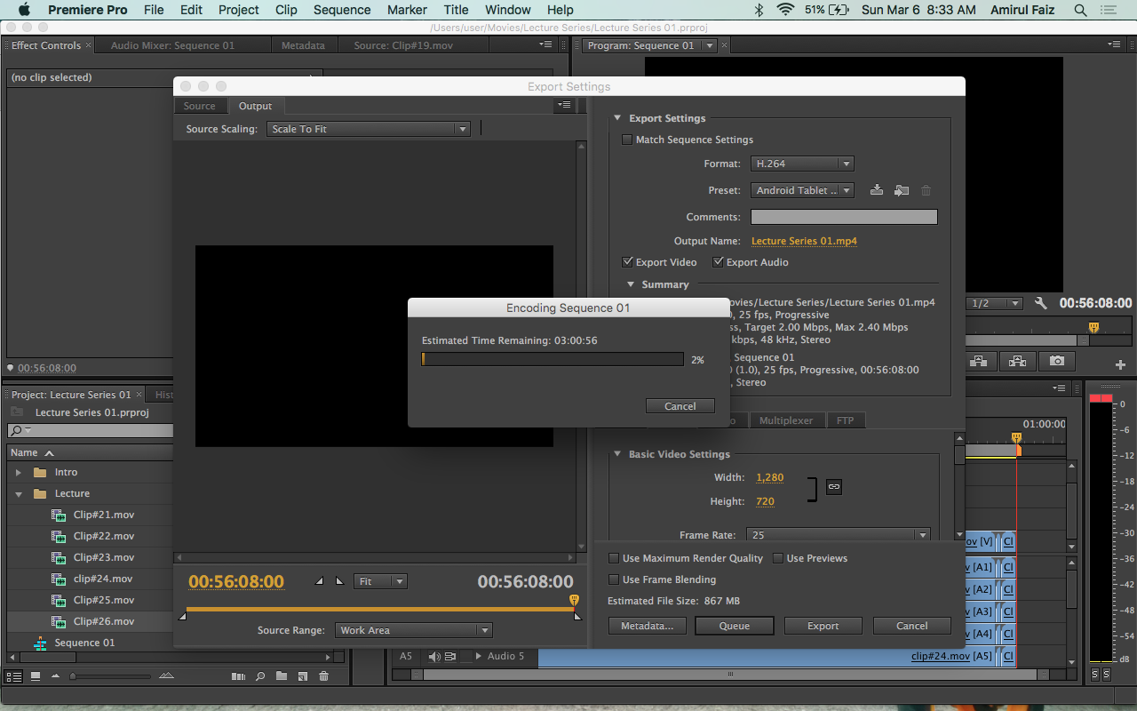
Task: Enable Use Frame Blending checkbox
Action: click(x=614, y=579)
